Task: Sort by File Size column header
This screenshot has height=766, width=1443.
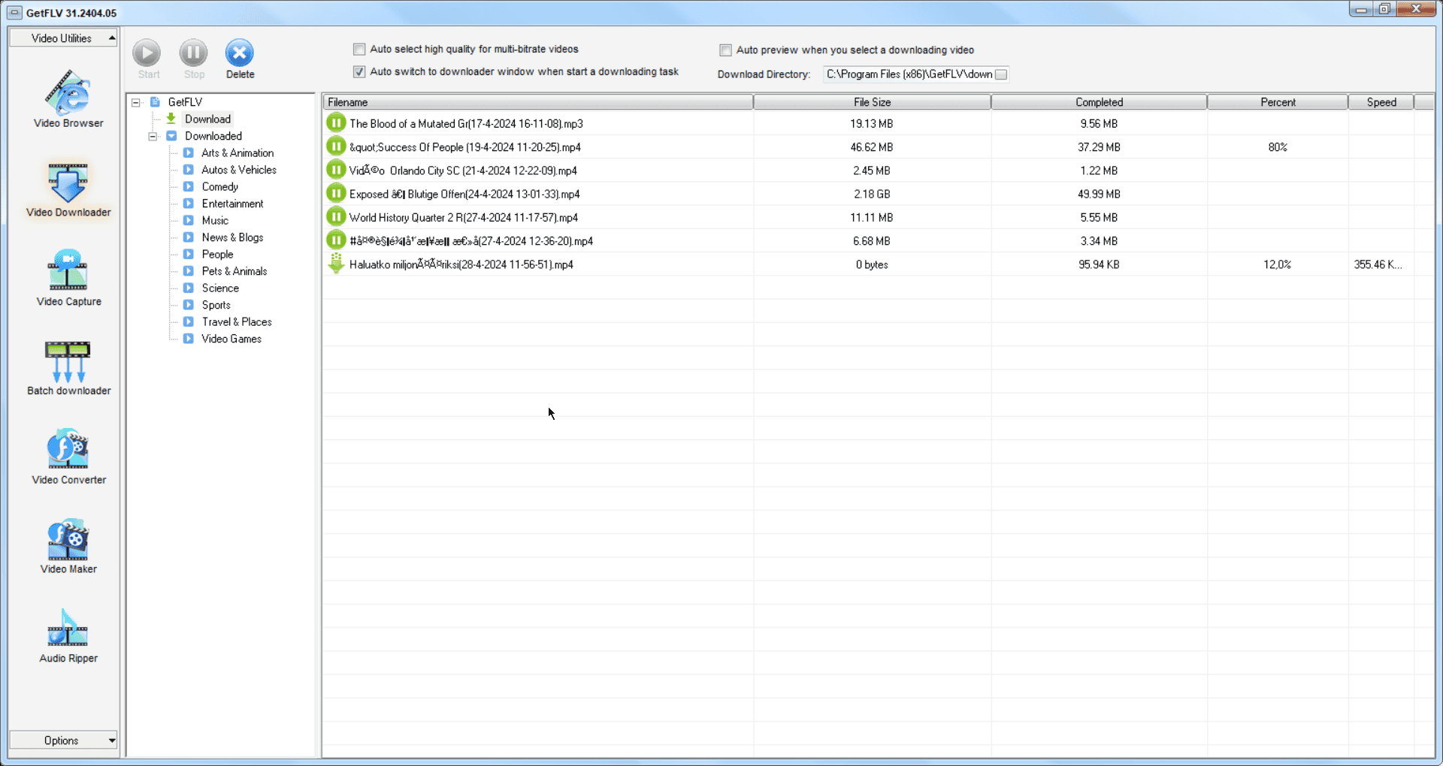Action: tap(872, 102)
